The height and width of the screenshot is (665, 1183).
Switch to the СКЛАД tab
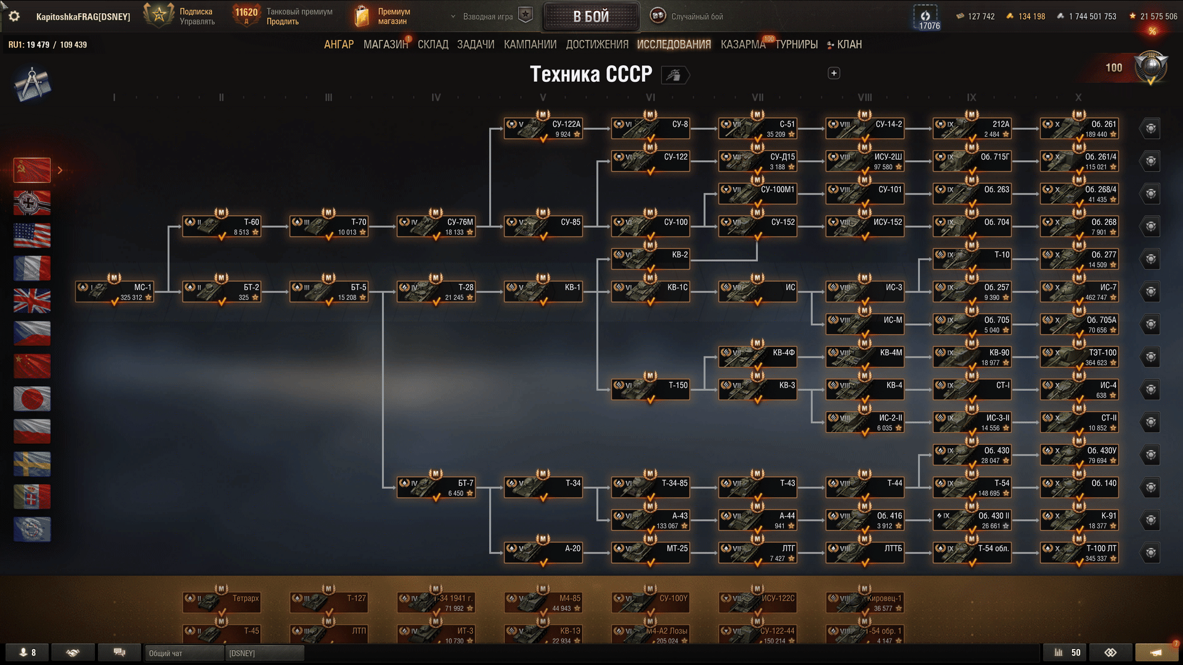pyautogui.click(x=433, y=44)
